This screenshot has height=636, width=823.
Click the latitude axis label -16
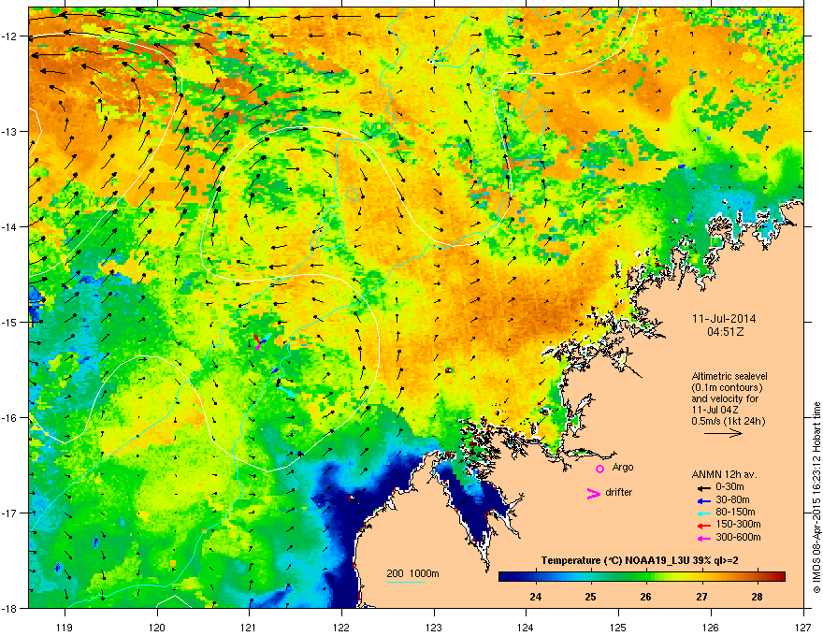(9, 418)
